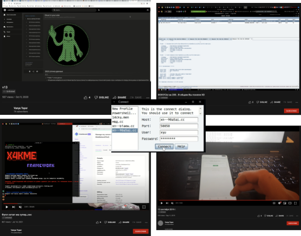Switch theater mode in 12 сентября player
The image size is (301, 236).
pos(290,203)
